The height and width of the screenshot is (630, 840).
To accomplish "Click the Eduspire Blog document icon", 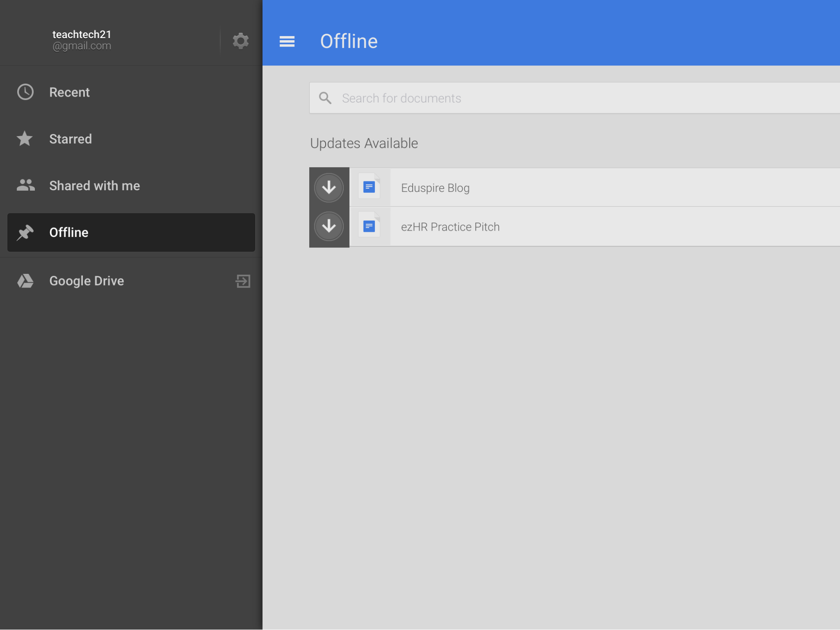I will pos(369,187).
